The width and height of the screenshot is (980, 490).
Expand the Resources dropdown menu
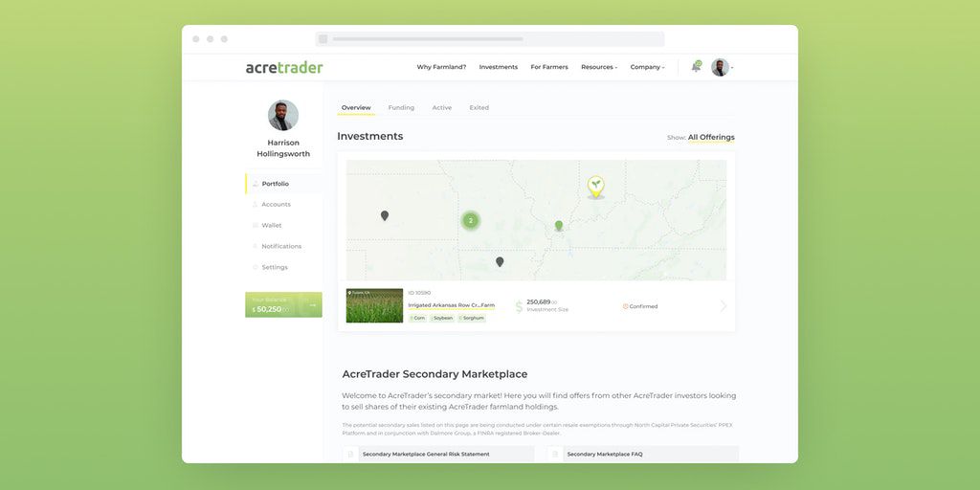pos(599,67)
